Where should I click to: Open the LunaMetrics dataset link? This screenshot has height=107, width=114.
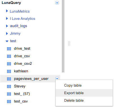coord(20,11)
